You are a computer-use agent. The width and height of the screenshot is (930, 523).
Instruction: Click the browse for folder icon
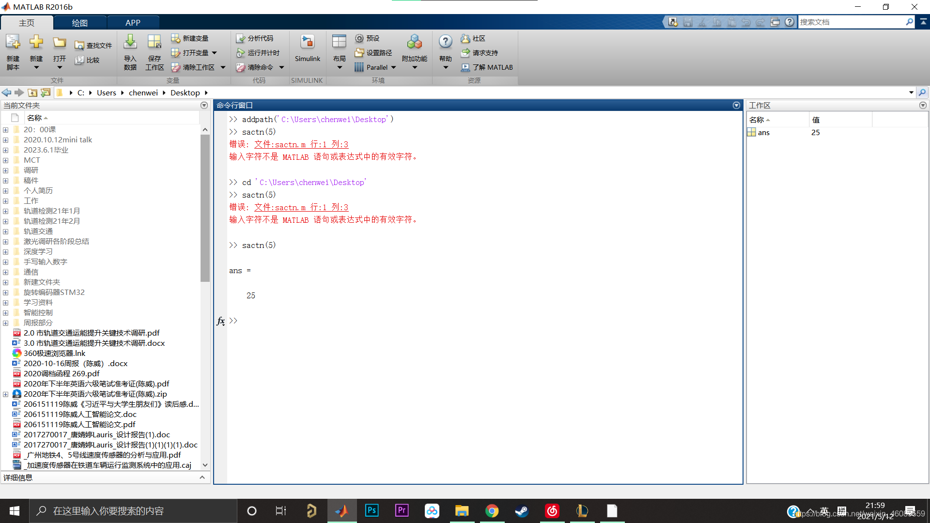point(46,92)
